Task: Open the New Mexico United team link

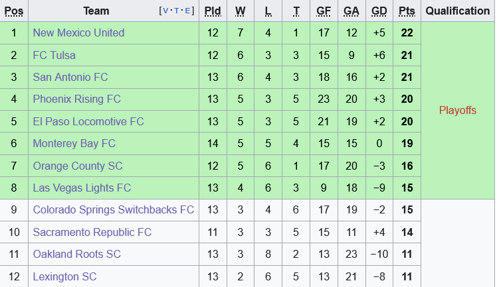Action: click(78, 33)
